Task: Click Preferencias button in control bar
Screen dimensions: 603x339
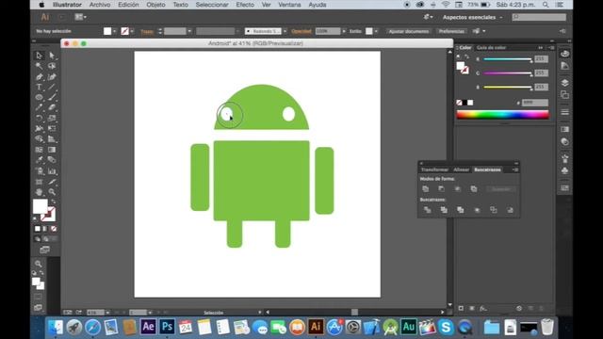Action: click(x=451, y=31)
